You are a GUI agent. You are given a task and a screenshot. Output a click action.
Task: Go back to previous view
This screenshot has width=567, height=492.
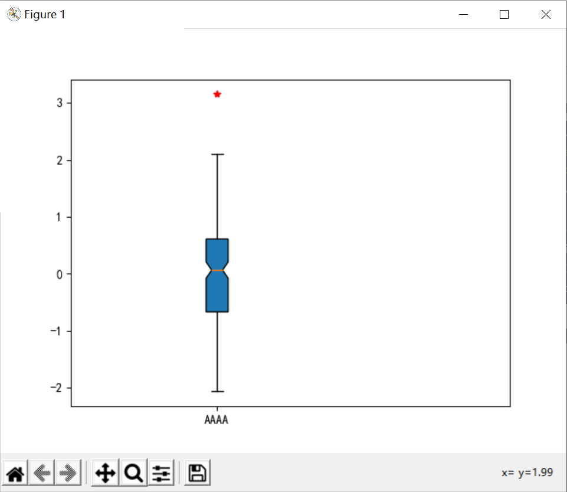[41, 472]
